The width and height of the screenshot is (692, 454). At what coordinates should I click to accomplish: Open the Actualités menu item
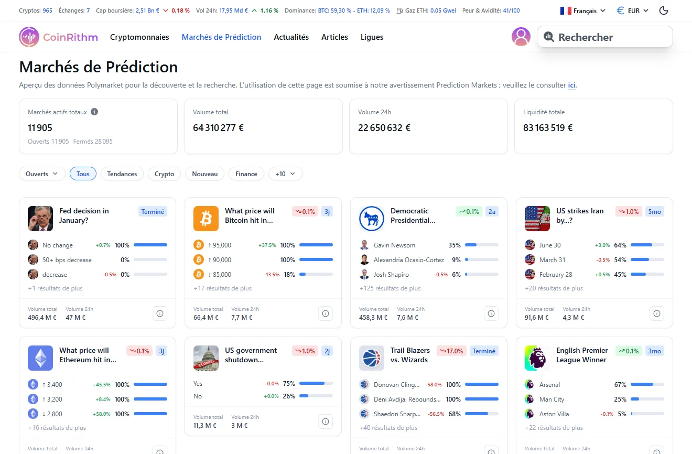pos(291,37)
